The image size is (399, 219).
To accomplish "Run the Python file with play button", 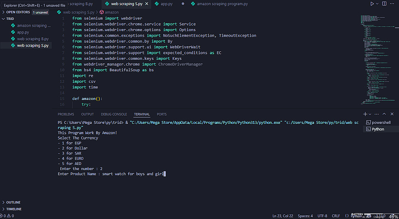I will click(x=372, y=4).
